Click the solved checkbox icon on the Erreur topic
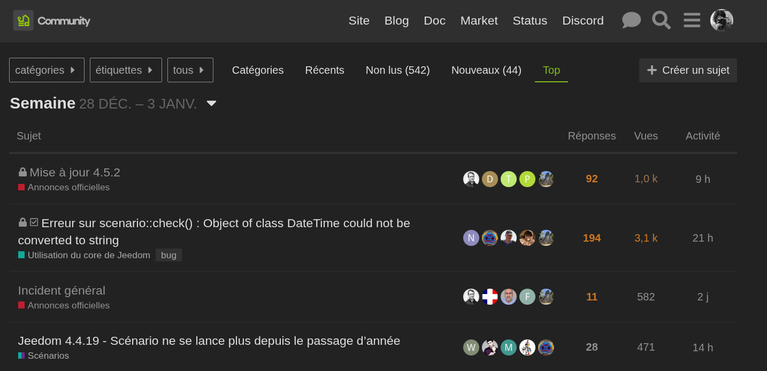The image size is (767, 371). (34, 222)
